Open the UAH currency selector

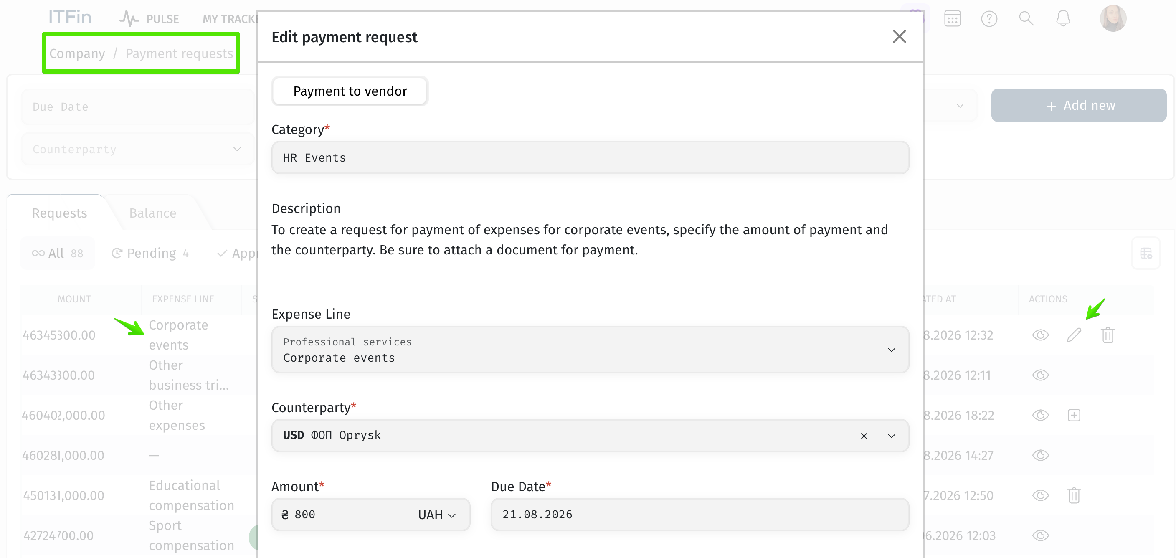click(437, 515)
